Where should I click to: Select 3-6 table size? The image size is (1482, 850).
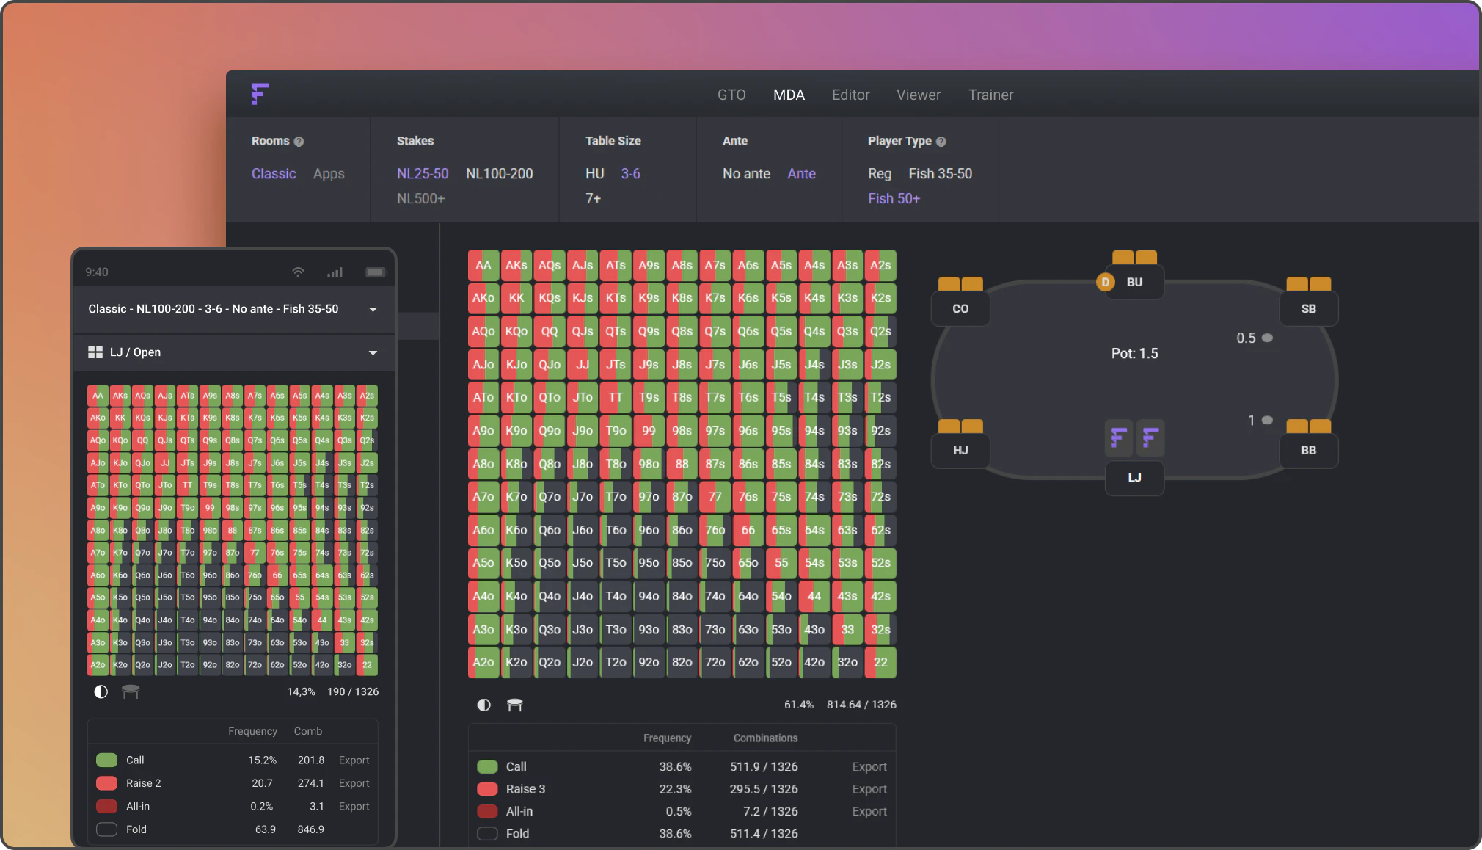click(631, 174)
